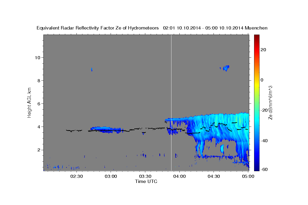
Task: Click the height tick label '8'
Action: pos(39,80)
